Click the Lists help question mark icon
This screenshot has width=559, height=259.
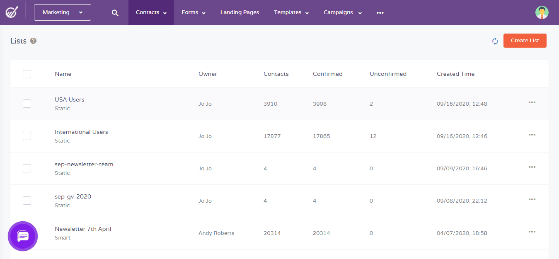[34, 41]
